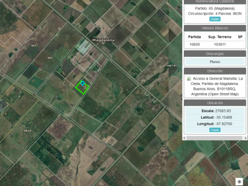Click the blue location pin on the map
Image resolution: width=248 pixels, height=186 pixels.
[x=83, y=83]
